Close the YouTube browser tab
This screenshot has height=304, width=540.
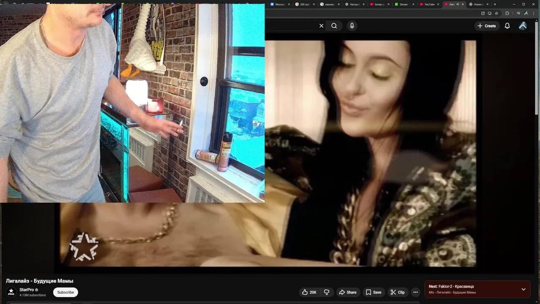coord(438,4)
